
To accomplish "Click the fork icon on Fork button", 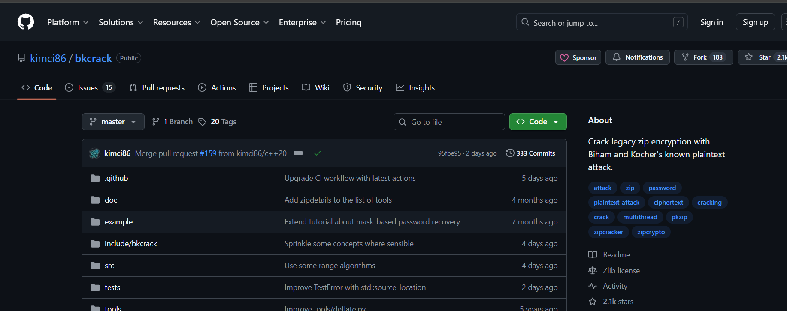I will pos(685,57).
